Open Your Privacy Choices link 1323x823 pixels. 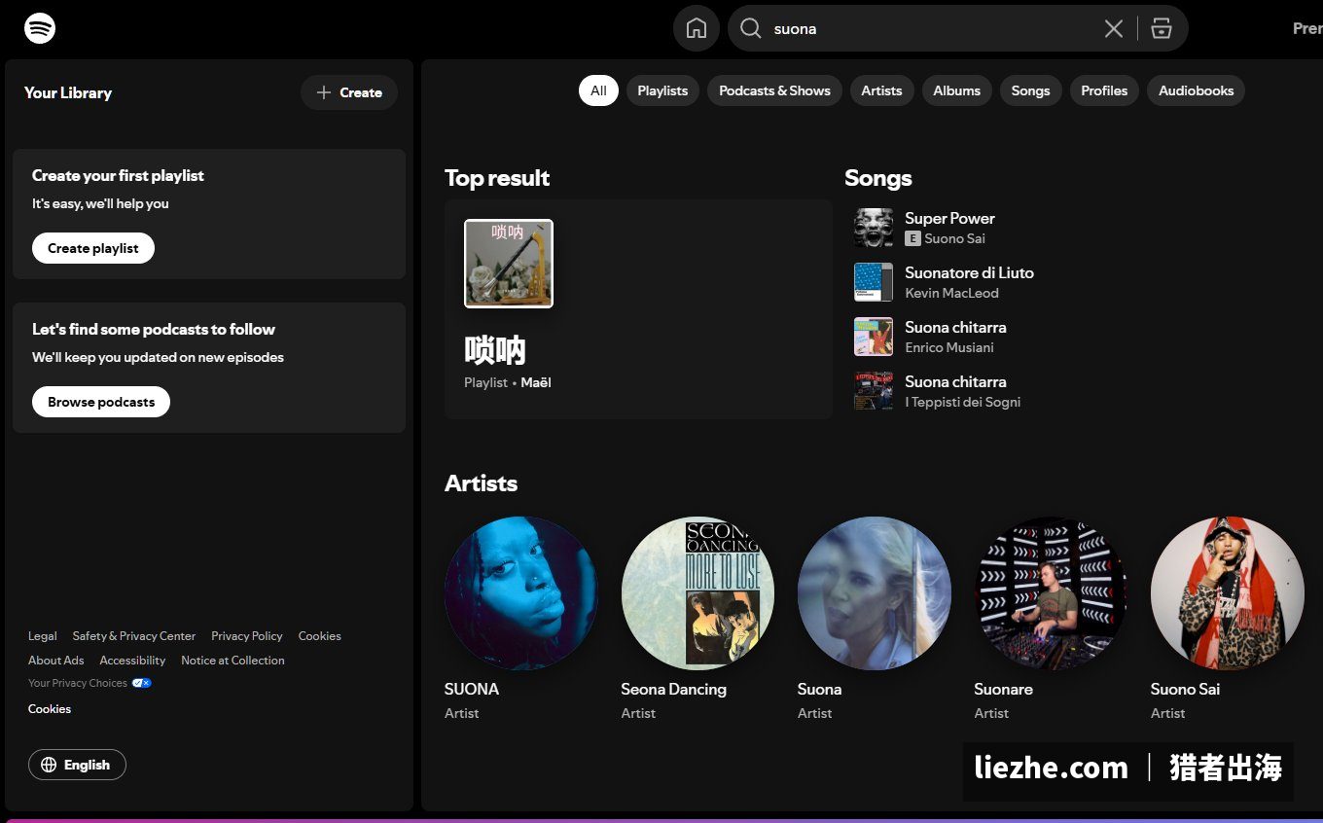pos(78,683)
